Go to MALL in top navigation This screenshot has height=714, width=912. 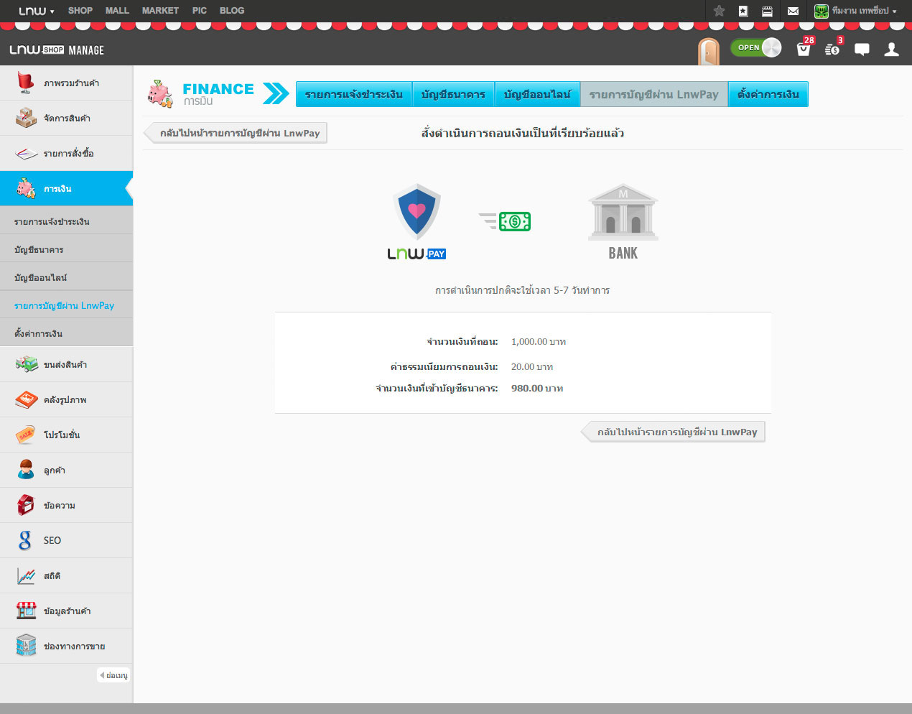coord(117,11)
